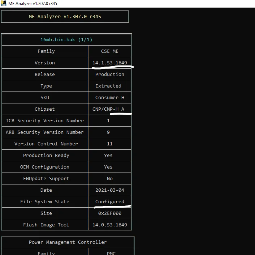Screen dimensions: 255x255
Task: Click the 'Family' label under Power Management Controller
Action: [x=46, y=253]
